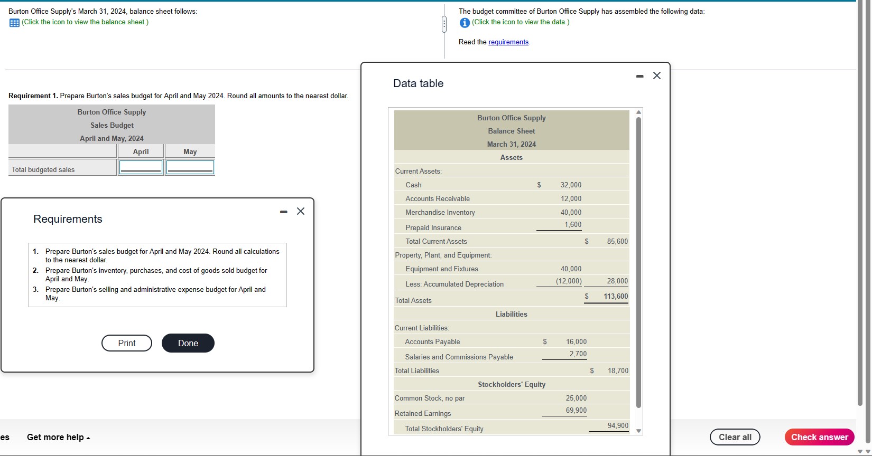Select the May total budgeted sales field
The height and width of the screenshot is (456, 872).
190,167
